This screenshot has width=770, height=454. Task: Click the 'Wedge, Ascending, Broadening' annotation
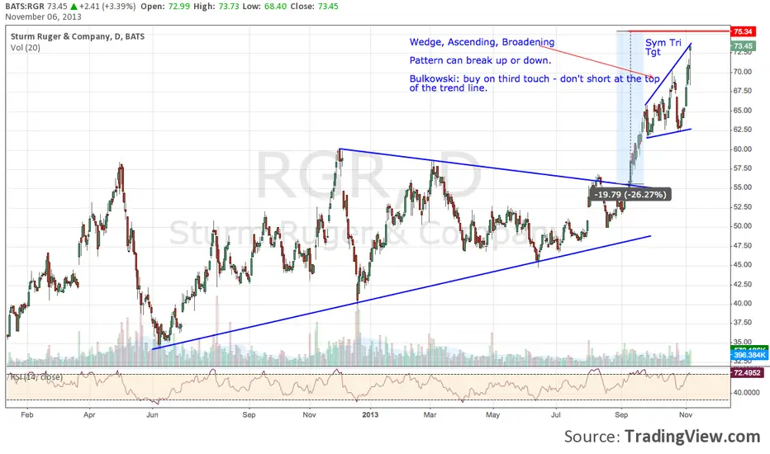coord(482,42)
